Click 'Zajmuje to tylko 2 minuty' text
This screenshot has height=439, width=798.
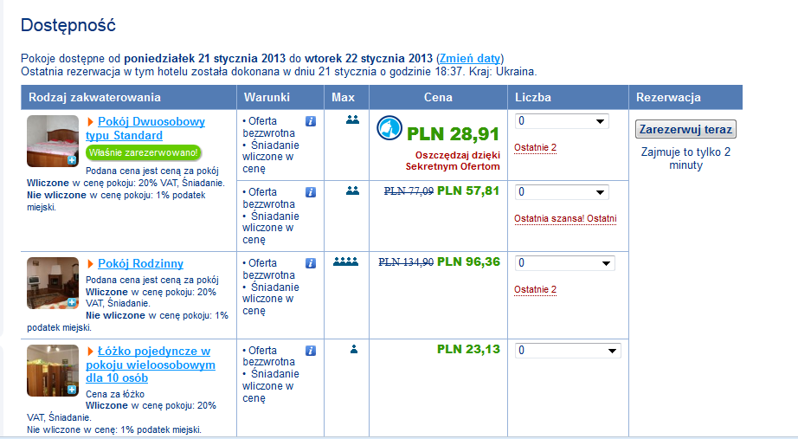pos(685,158)
